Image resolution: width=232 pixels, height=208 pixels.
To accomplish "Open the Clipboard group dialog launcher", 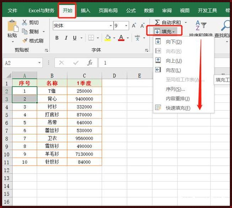I will (47, 51).
